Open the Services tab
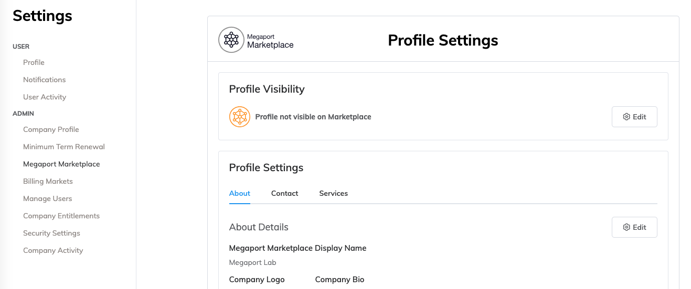The width and height of the screenshot is (691, 289). pyautogui.click(x=333, y=193)
